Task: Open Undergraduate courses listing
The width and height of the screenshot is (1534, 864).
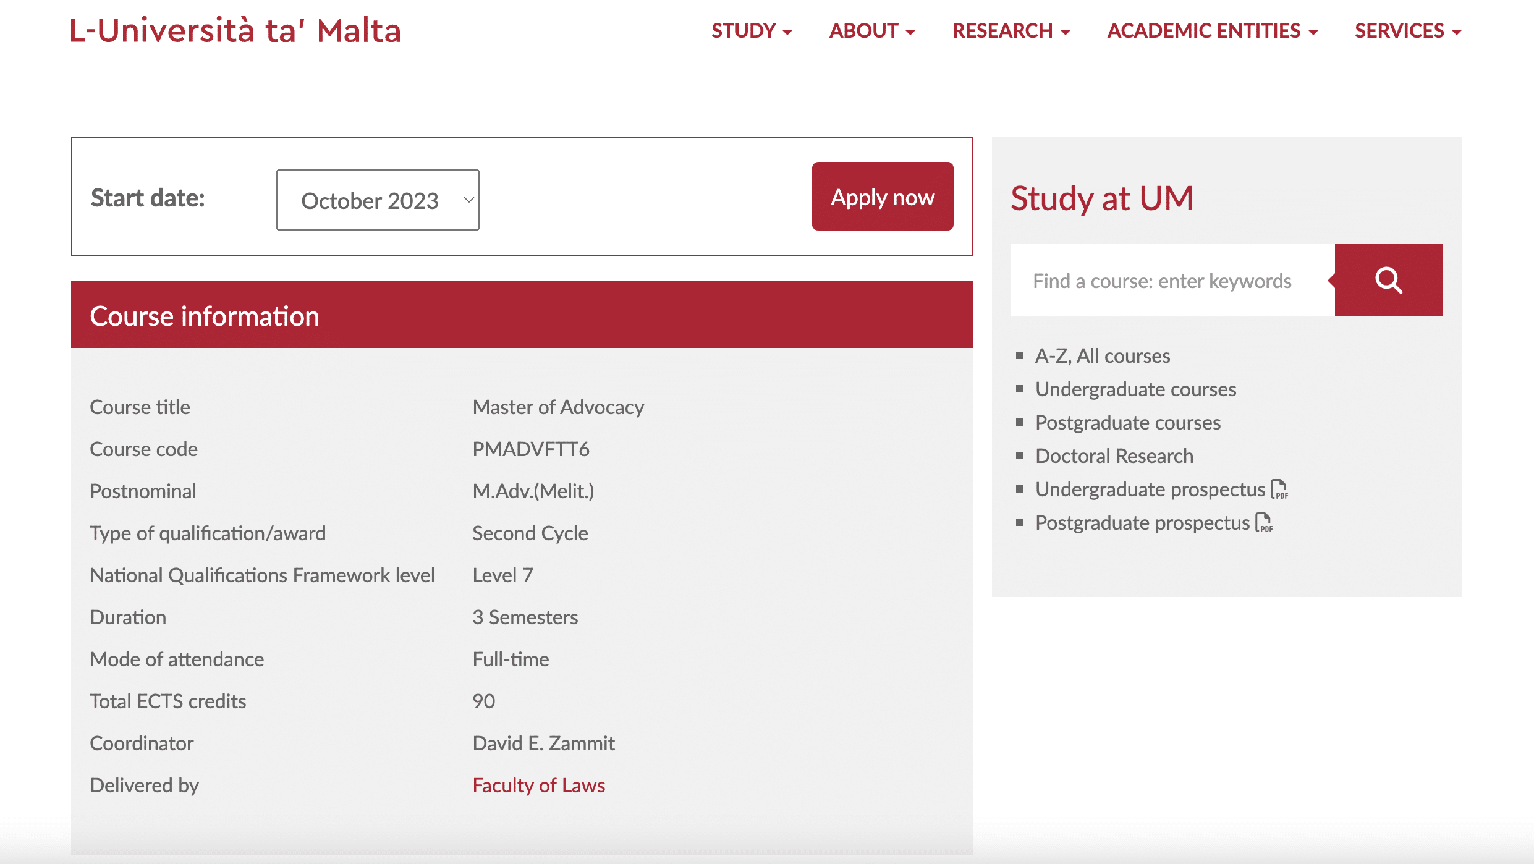Action: coord(1135,389)
